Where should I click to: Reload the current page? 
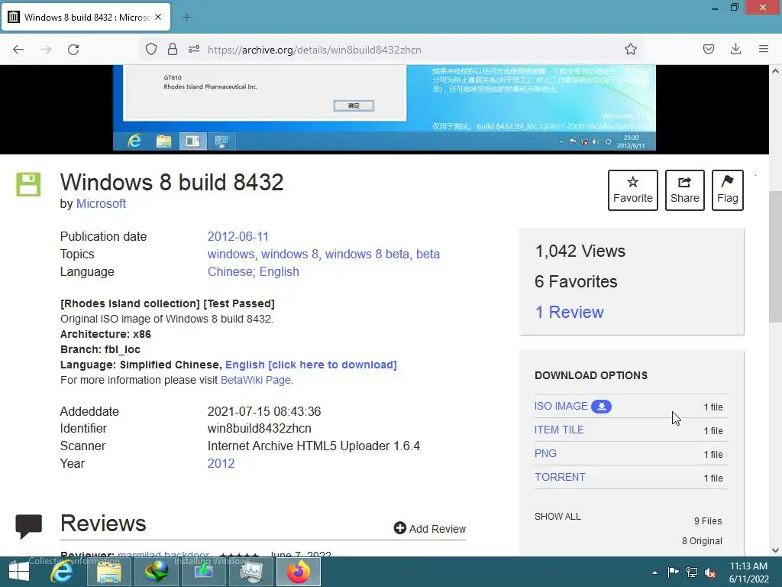tap(73, 50)
